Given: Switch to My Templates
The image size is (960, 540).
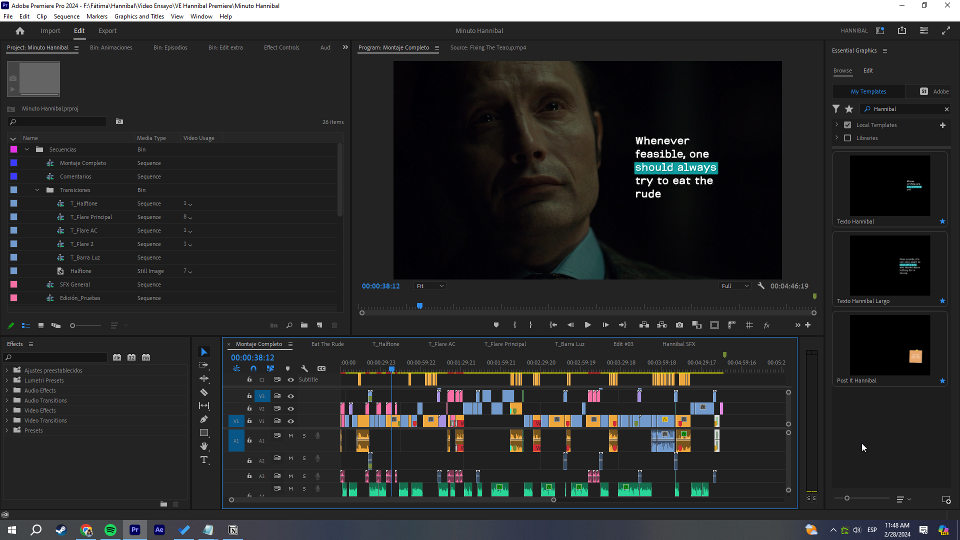Looking at the screenshot, I should pyautogui.click(x=868, y=91).
